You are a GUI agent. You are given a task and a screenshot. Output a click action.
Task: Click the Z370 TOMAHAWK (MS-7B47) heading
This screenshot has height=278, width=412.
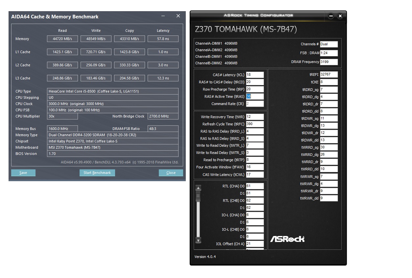click(246, 30)
